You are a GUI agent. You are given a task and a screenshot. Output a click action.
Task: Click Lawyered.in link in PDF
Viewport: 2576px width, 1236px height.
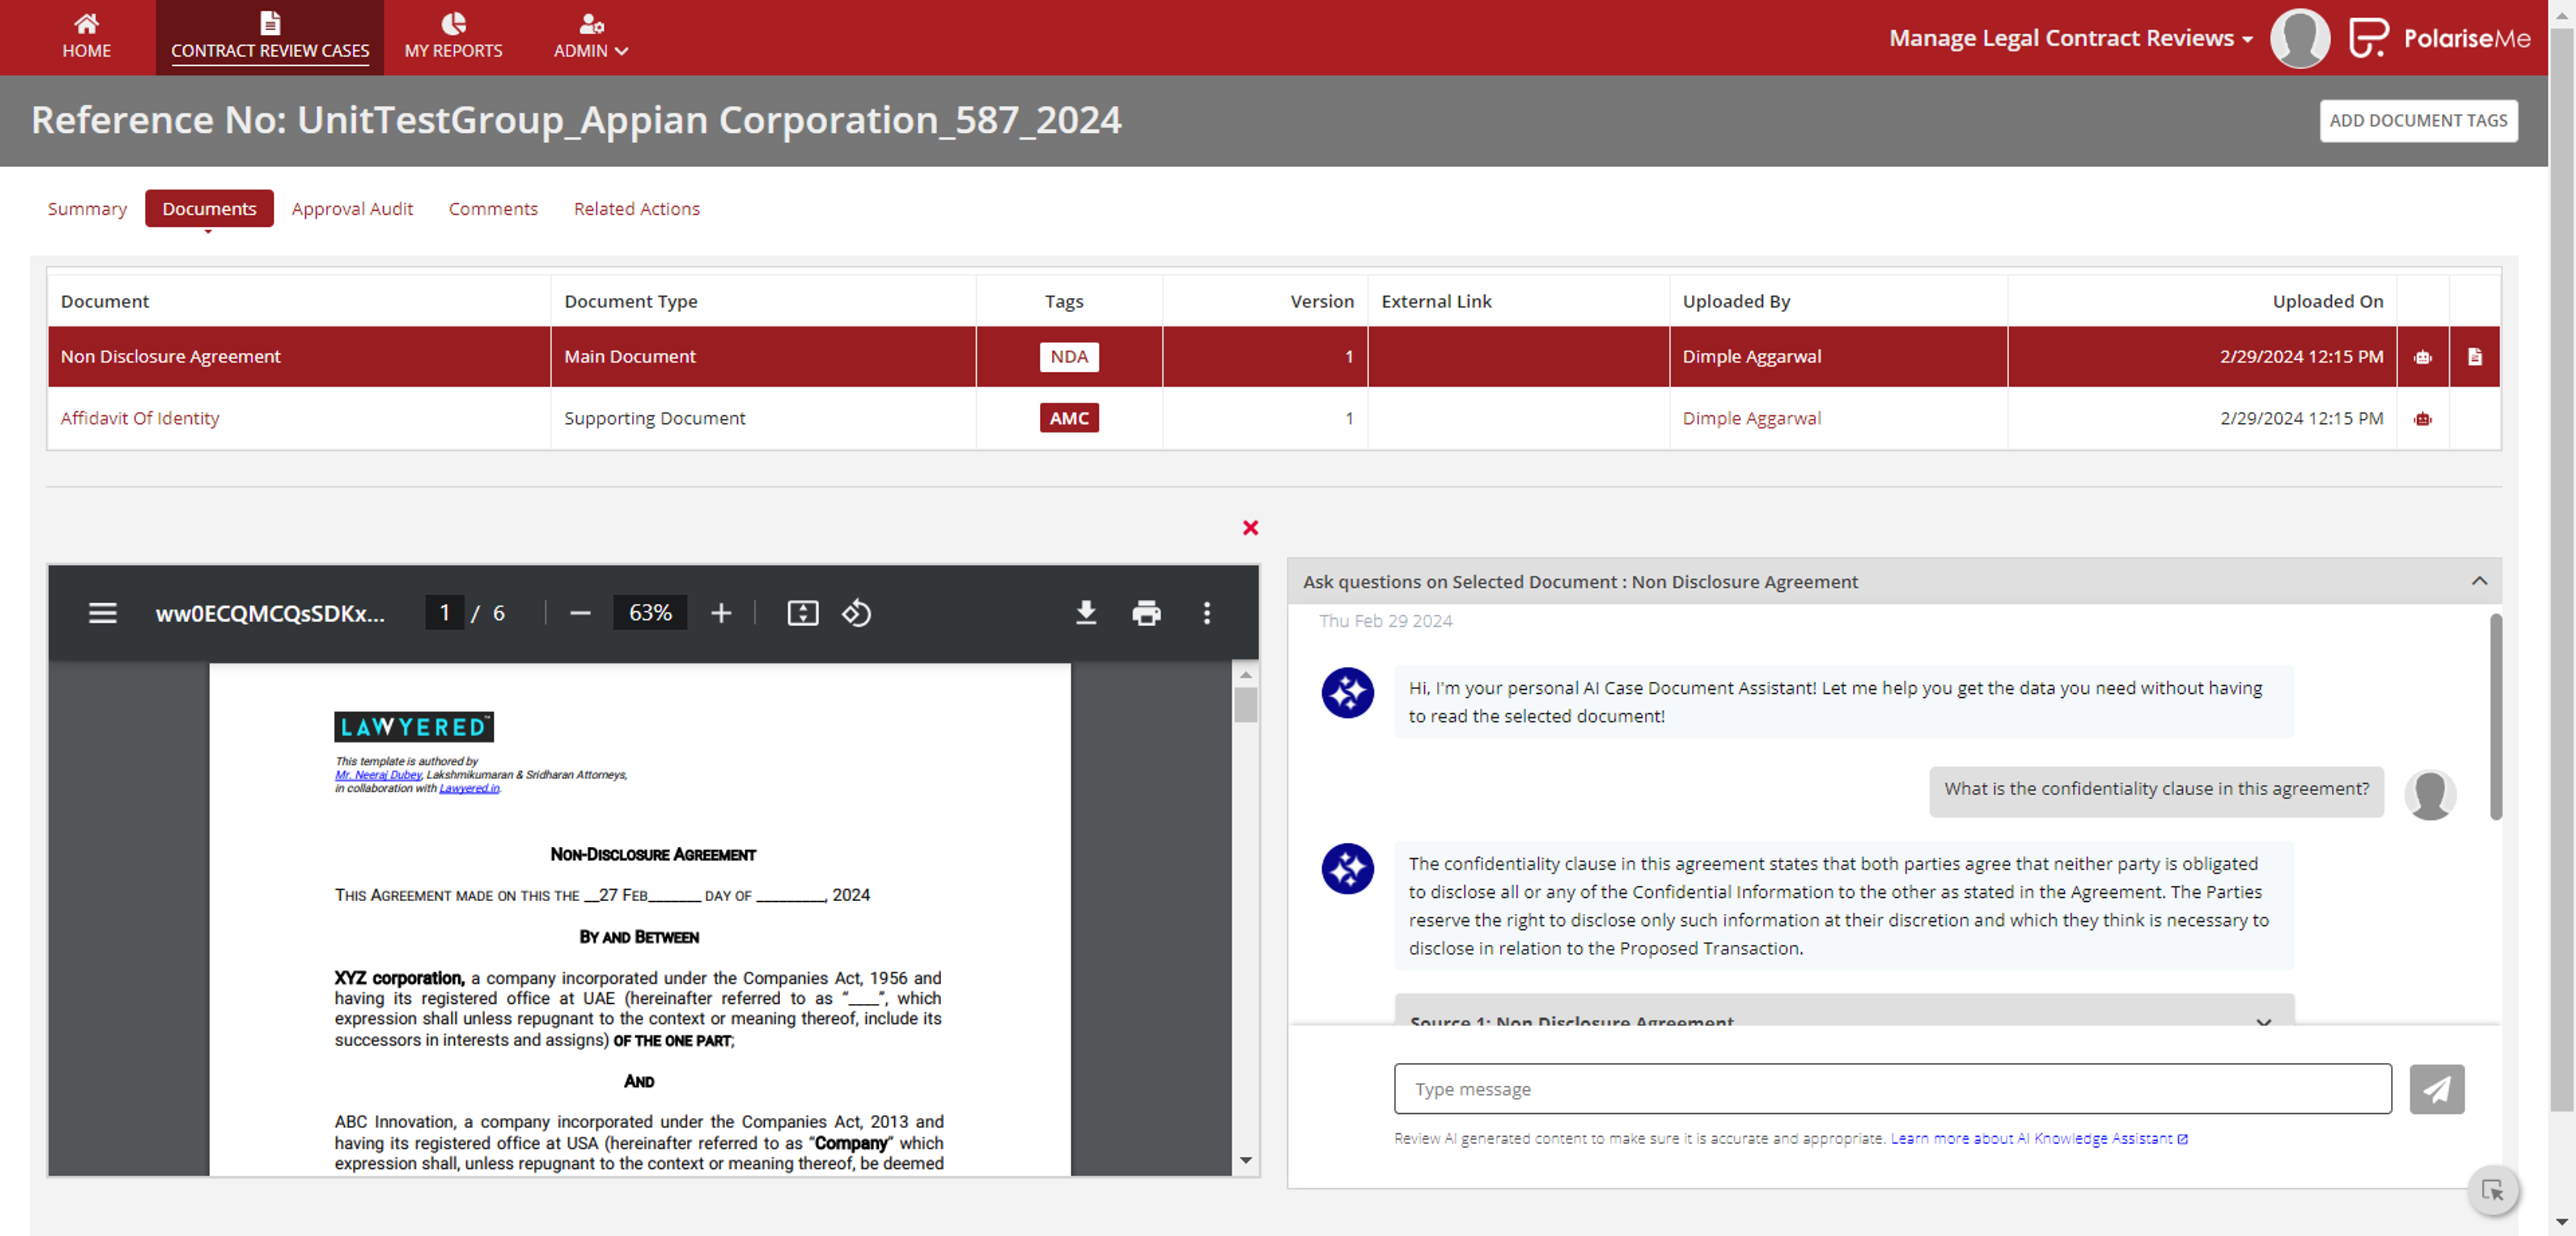point(469,788)
